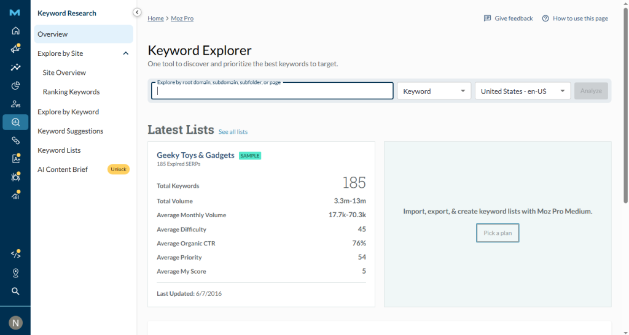
Task: Select Overview in Keyword Research menu
Action: click(x=84, y=34)
